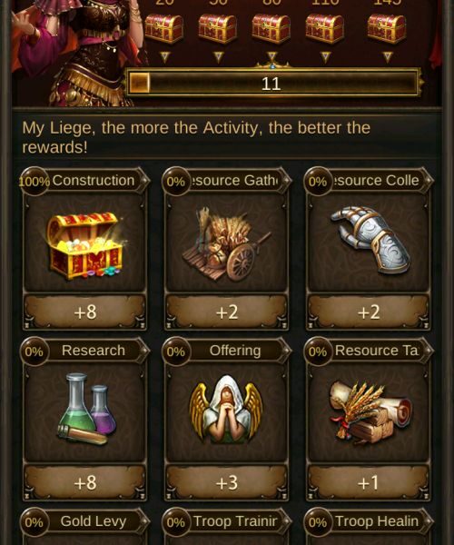
Task: Click the +3 button under Offering
Action: coord(226,482)
